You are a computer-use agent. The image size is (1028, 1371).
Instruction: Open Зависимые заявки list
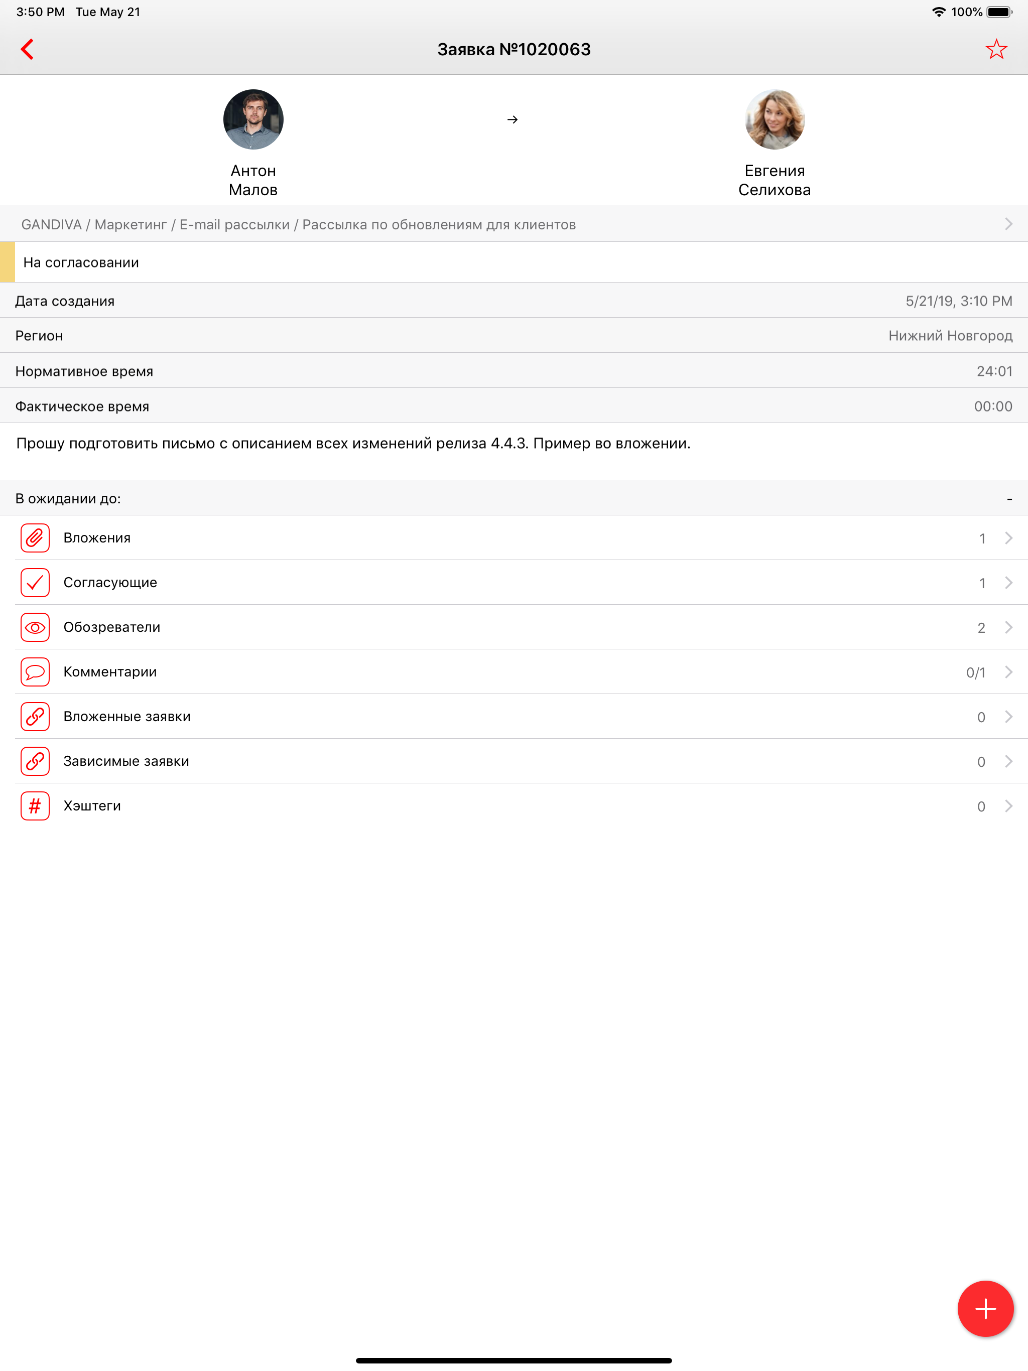click(x=514, y=761)
